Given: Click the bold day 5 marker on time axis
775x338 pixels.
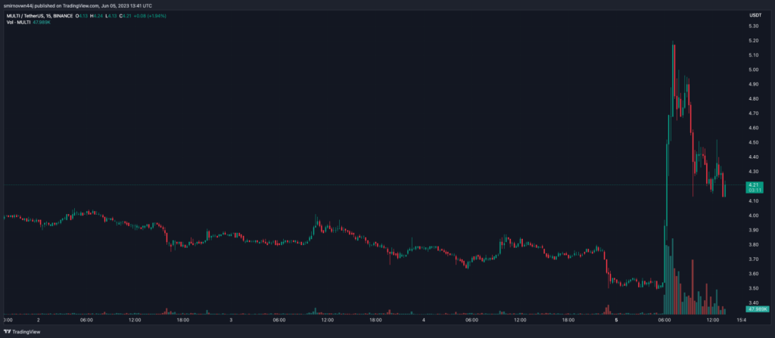Looking at the screenshot, I should pyautogui.click(x=617, y=320).
